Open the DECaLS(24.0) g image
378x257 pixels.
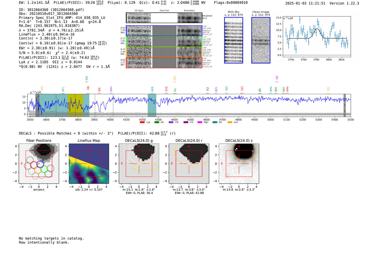[x=139, y=164]
